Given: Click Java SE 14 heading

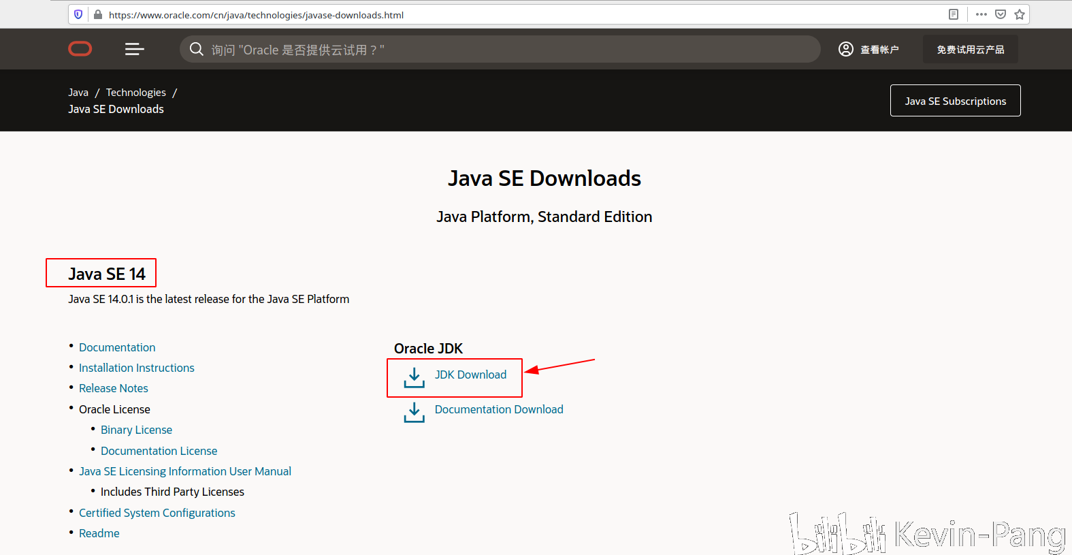Looking at the screenshot, I should click(107, 274).
